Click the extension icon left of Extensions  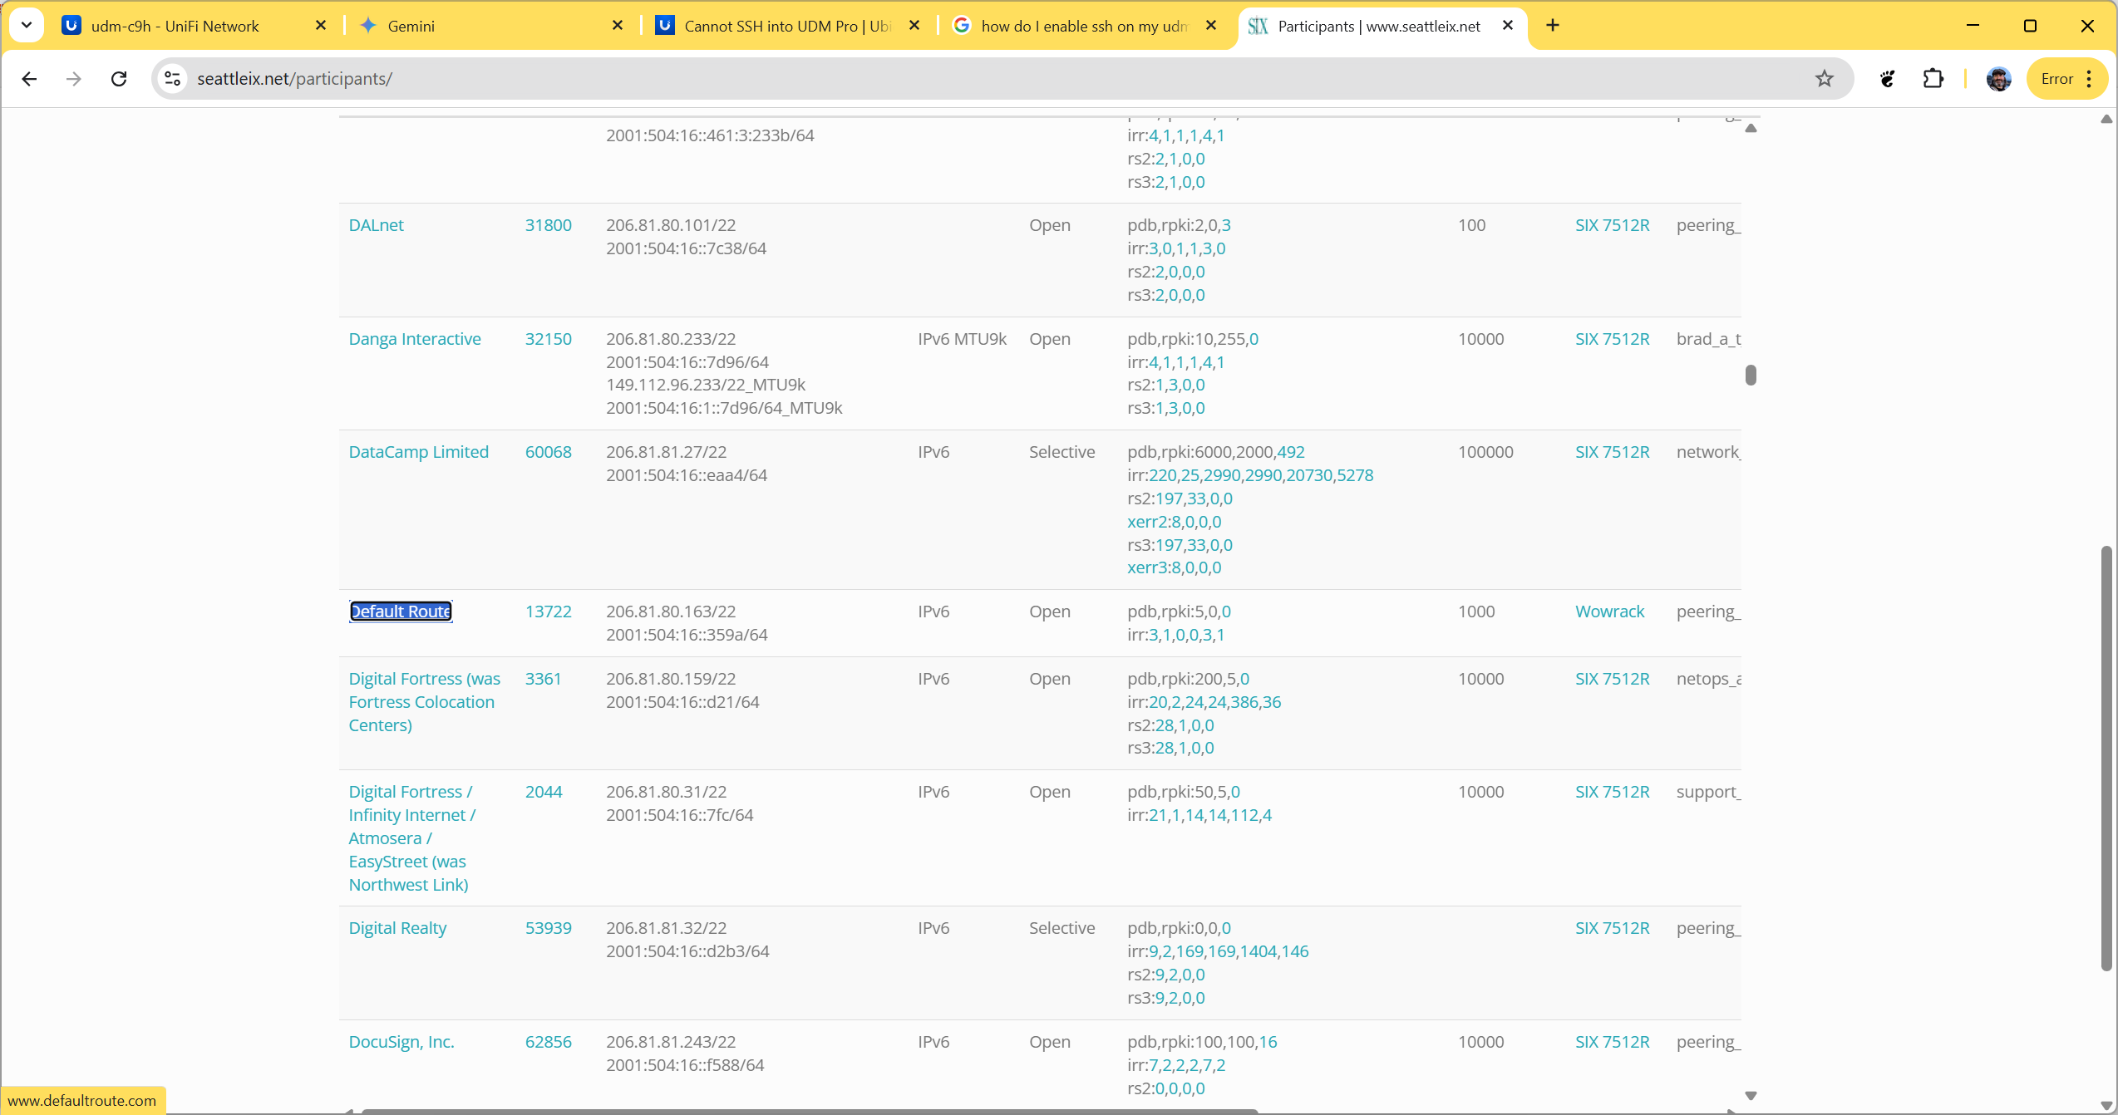click(1888, 79)
